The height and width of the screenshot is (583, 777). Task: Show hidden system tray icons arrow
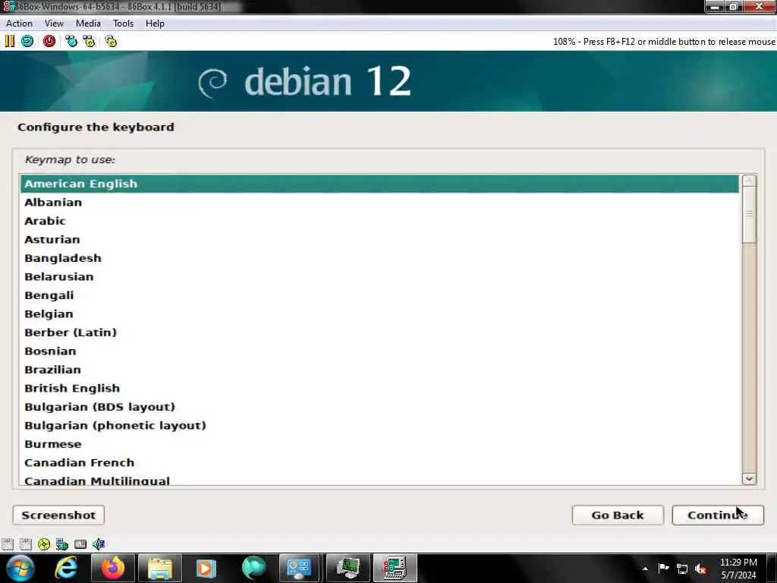click(645, 569)
